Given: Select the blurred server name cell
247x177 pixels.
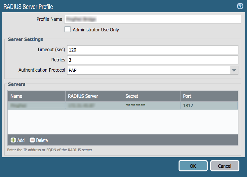Looking at the screenshot, I should click(37, 106).
